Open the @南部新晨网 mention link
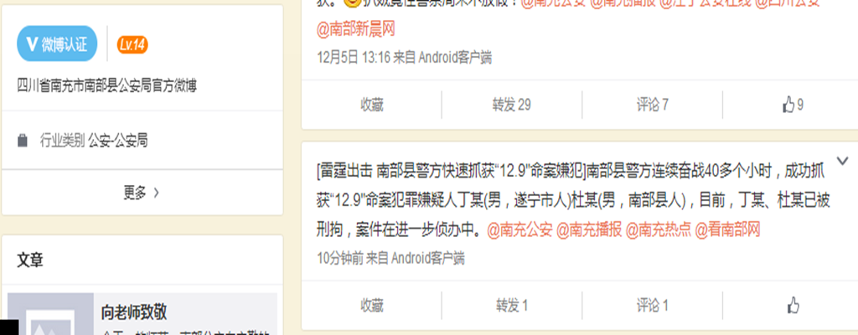 click(355, 29)
